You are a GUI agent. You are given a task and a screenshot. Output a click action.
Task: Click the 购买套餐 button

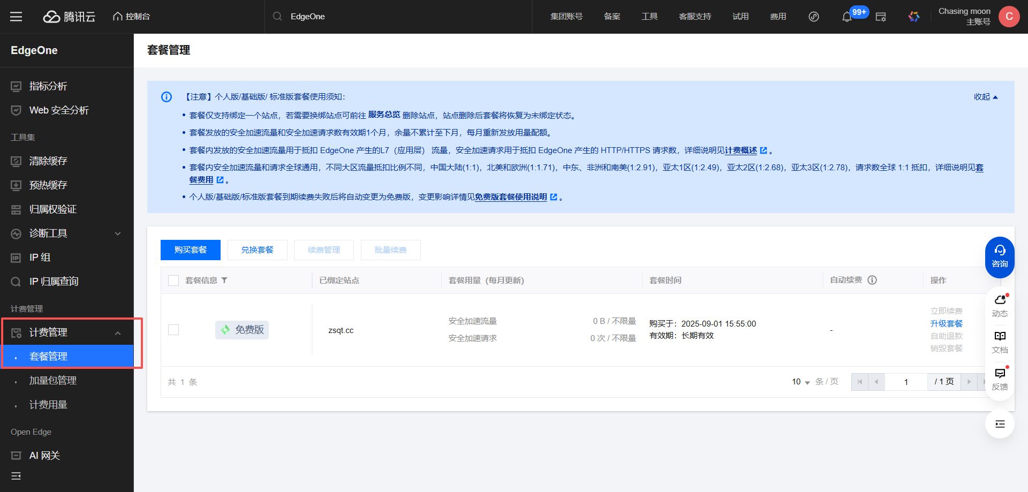pos(191,250)
